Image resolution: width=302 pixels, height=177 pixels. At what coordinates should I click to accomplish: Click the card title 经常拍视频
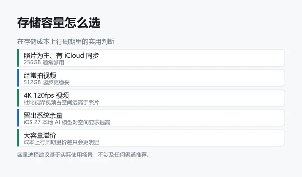40,75
